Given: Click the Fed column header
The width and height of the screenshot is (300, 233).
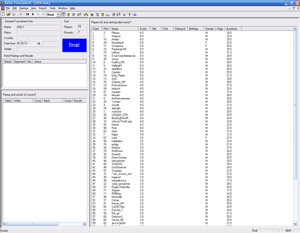Looking at the screenshot, I should [167, 29].
